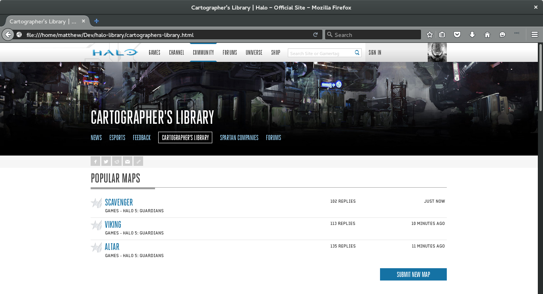The image size is (543, 294).
Task: Click the Firefox Search box
Action: (373, 35)
